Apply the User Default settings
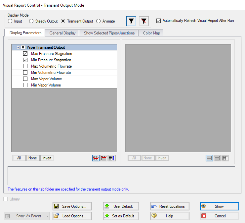The height and width of the screenshot is (223, 245). point(121,206)
